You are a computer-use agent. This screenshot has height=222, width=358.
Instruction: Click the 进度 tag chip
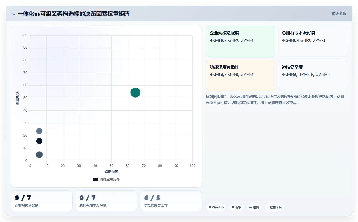[254, 207]
